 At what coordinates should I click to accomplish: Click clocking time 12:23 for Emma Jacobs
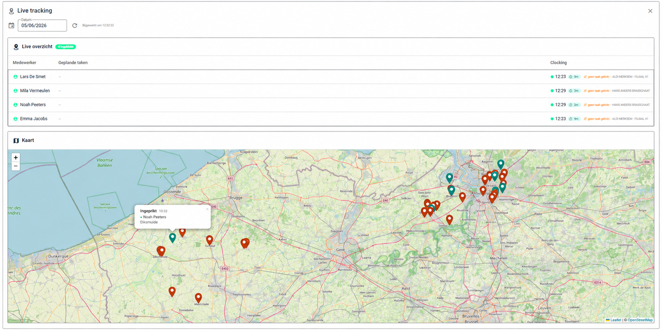560,119
